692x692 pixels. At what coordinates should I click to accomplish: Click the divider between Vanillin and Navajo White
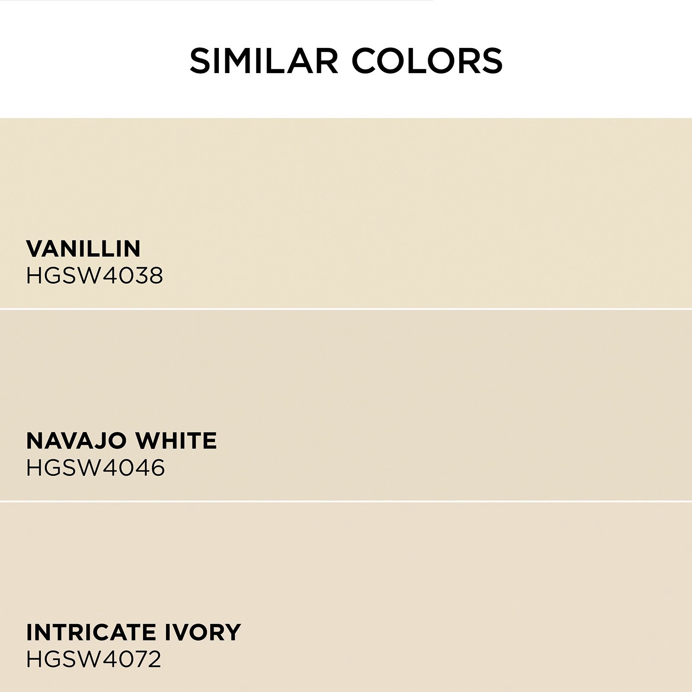pyautogui.click(x=346, y=309)
